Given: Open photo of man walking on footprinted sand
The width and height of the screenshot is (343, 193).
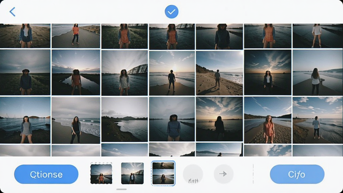Looking at the screenshot, I should pyautogui.click(x=219, y=73).
